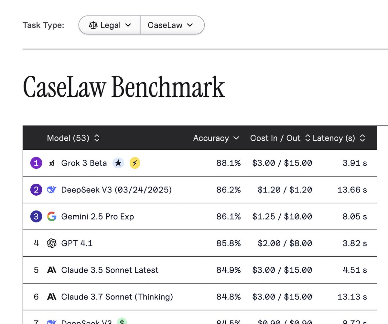This screenshot has height=324, width=388.
Task: Click the DeepSeek whale logo for DeepSeek V3 (03/24/2025)
Action: [52, 190]
